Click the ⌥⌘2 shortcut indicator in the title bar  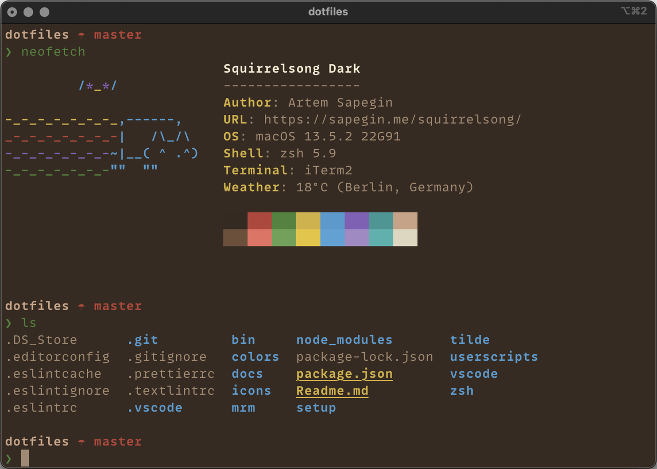[x=634, y=11]
